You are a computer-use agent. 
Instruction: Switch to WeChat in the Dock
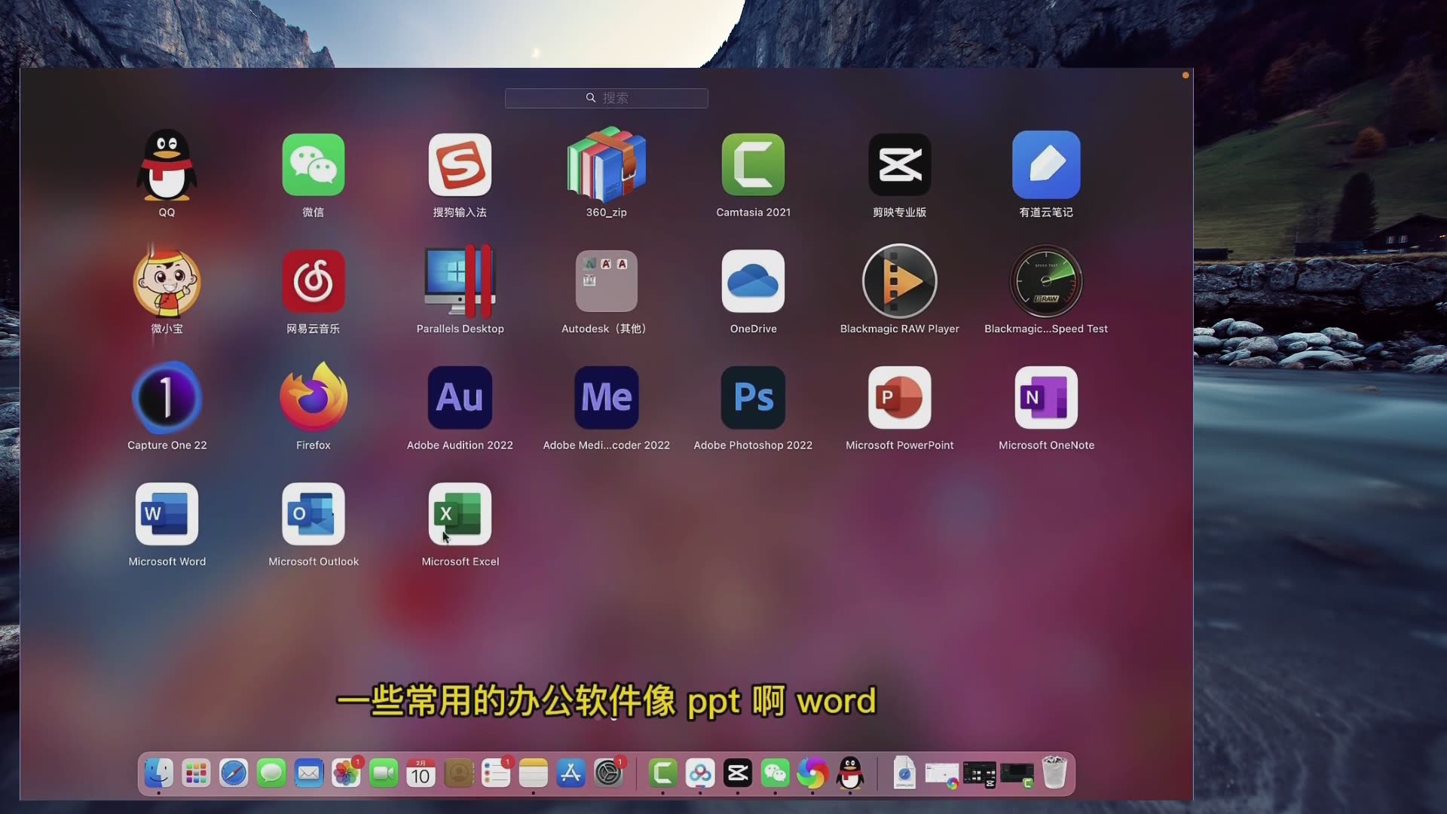pos(776,773)
